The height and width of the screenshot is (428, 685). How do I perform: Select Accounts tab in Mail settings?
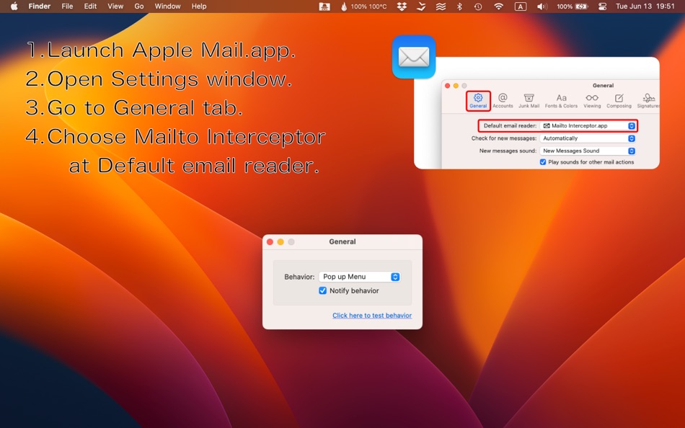tap(503, 100)
